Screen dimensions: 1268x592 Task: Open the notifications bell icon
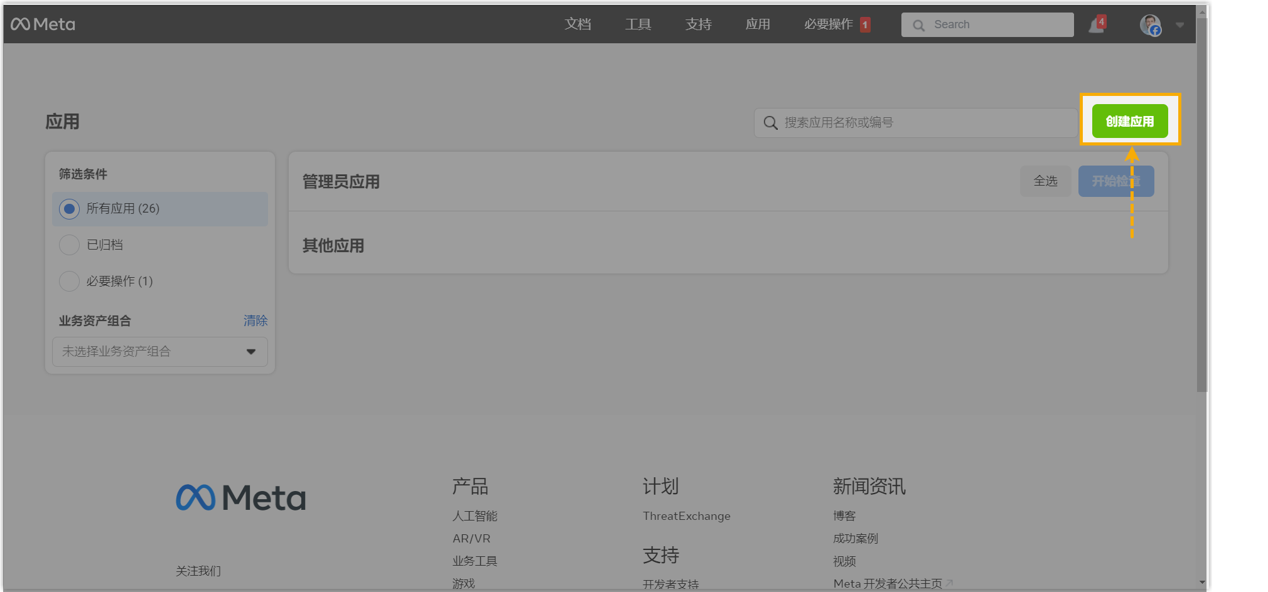pos(1096,25)
